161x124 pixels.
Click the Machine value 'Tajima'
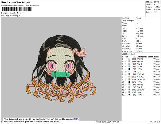[x=138, y=18]
